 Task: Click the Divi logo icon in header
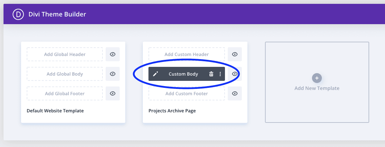pos(18,14)
